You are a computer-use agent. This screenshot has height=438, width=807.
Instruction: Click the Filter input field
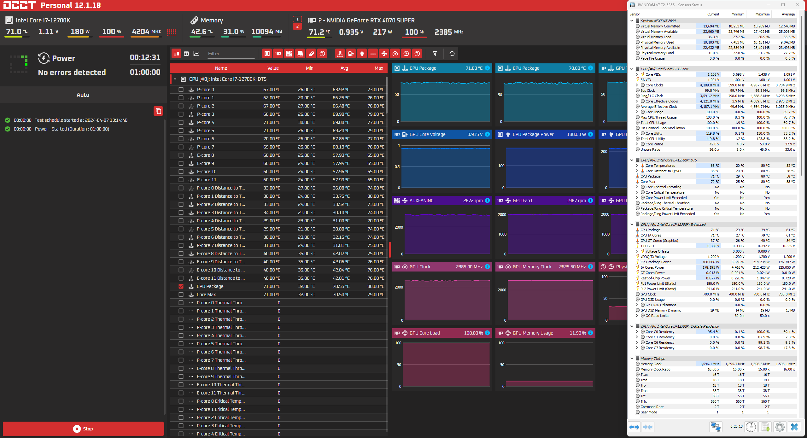tap(231, 54)
